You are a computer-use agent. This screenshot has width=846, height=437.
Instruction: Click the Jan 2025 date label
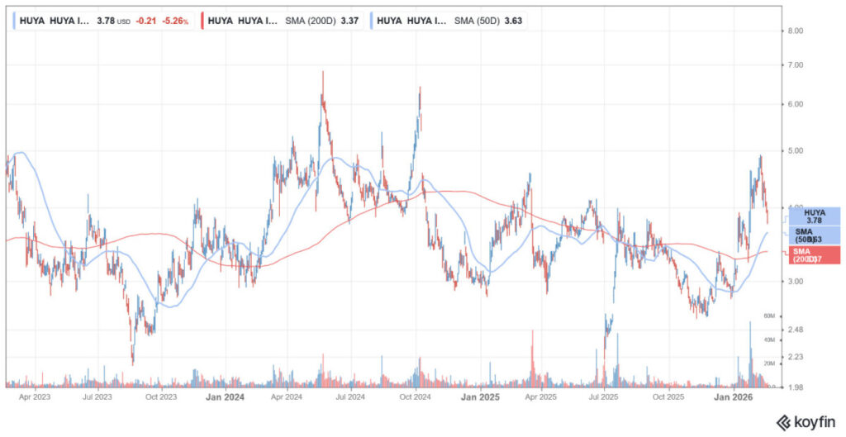click(479, 397)
